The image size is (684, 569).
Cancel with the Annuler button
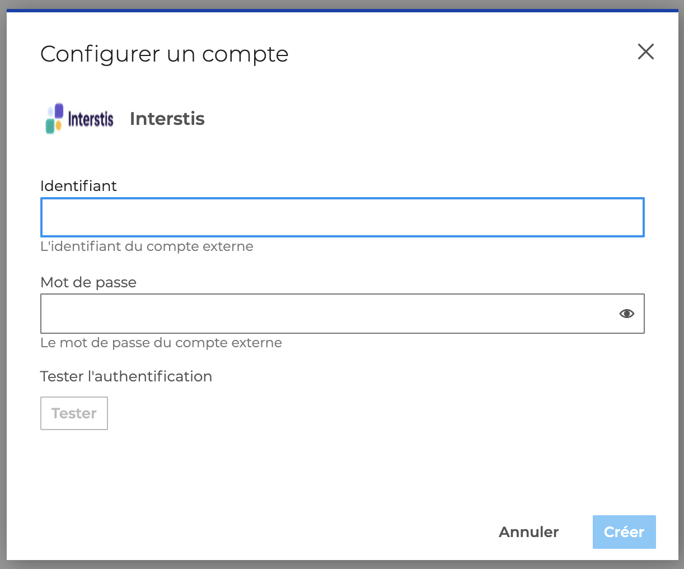click(528, 532)
